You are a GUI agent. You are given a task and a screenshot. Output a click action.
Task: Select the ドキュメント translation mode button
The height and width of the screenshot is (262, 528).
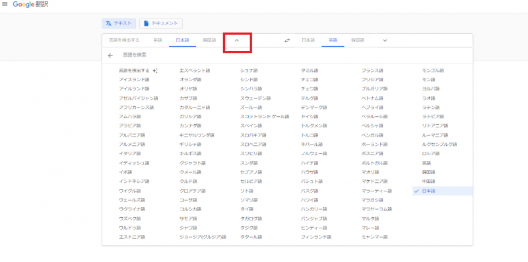(x=161, y=23)
